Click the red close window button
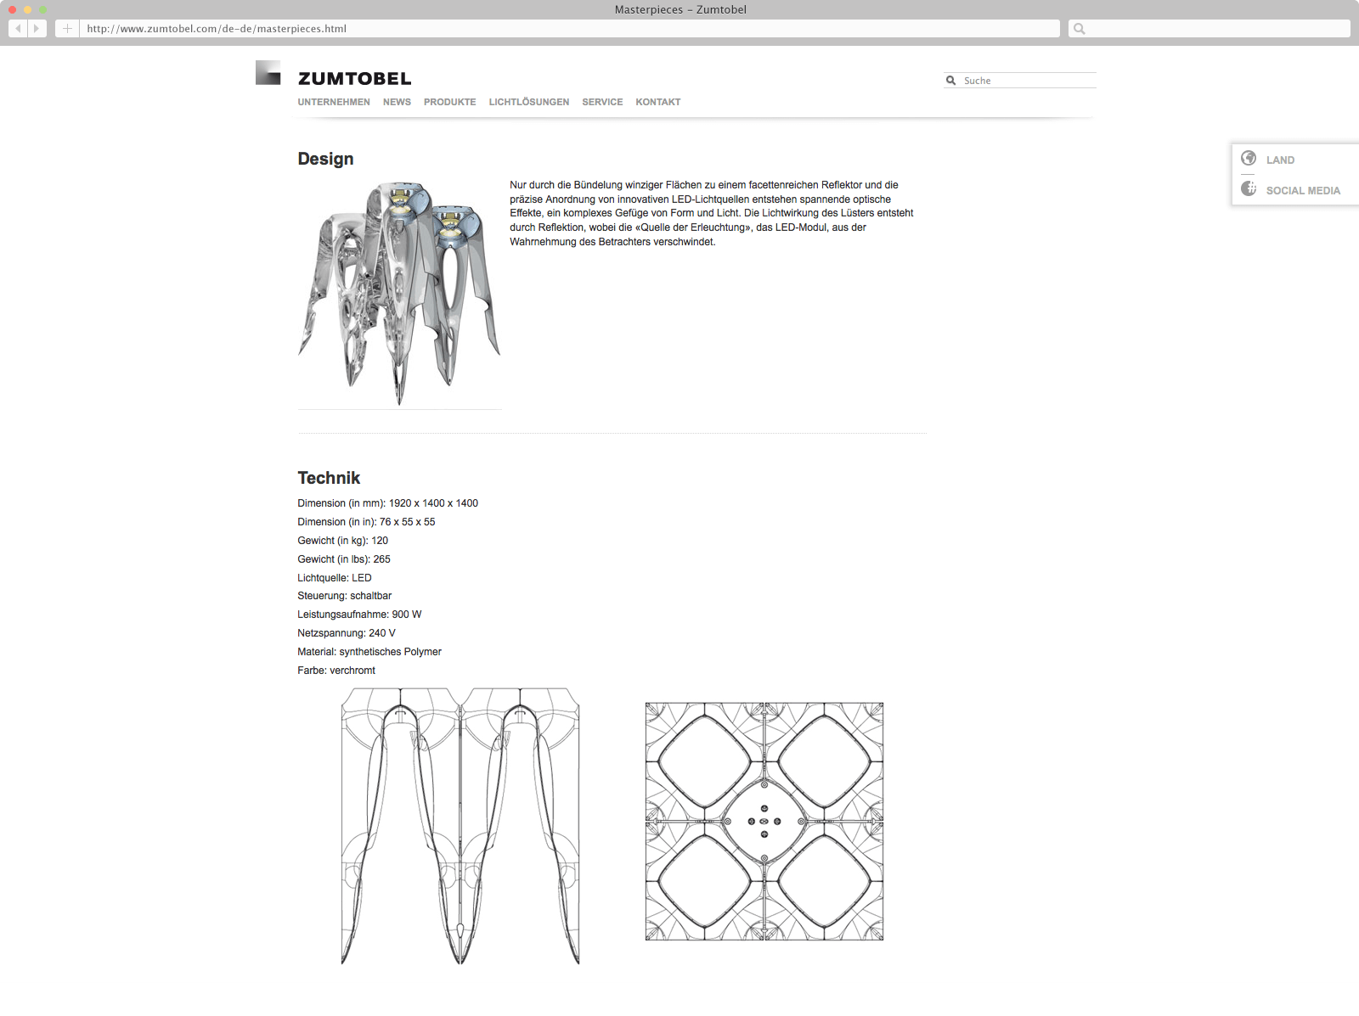This screenshot has height=1016, width=1359. coord(12,9)
